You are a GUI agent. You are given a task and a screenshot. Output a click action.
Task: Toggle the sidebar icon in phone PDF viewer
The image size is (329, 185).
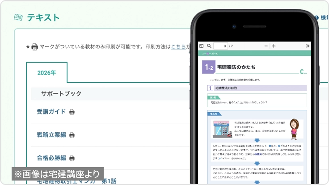pyautogui.click(x=202, y=46)
